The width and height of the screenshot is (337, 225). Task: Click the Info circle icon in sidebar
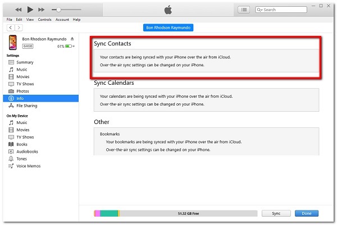pyautogui.click(x=11, y=98)
